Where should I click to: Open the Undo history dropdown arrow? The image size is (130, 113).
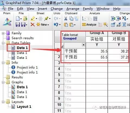(x=60, y=25)
